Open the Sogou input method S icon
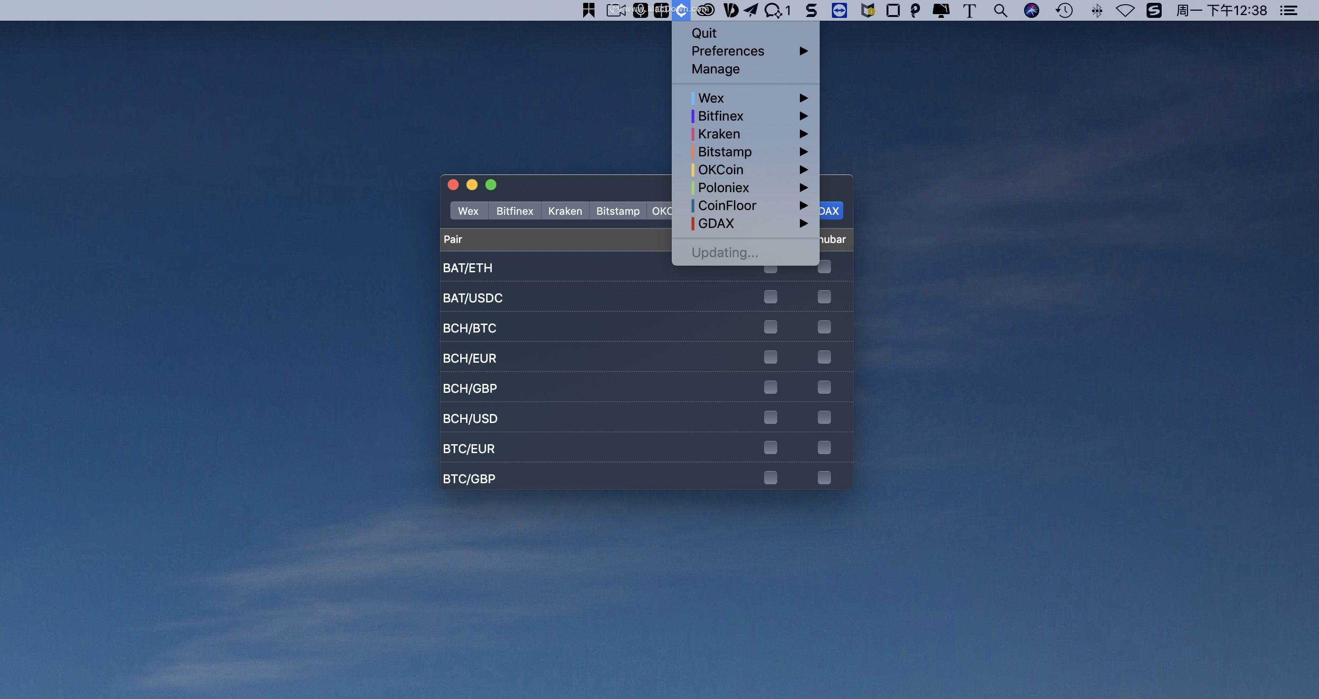Screen dimensions: 1319x699 click(1154, 10)
